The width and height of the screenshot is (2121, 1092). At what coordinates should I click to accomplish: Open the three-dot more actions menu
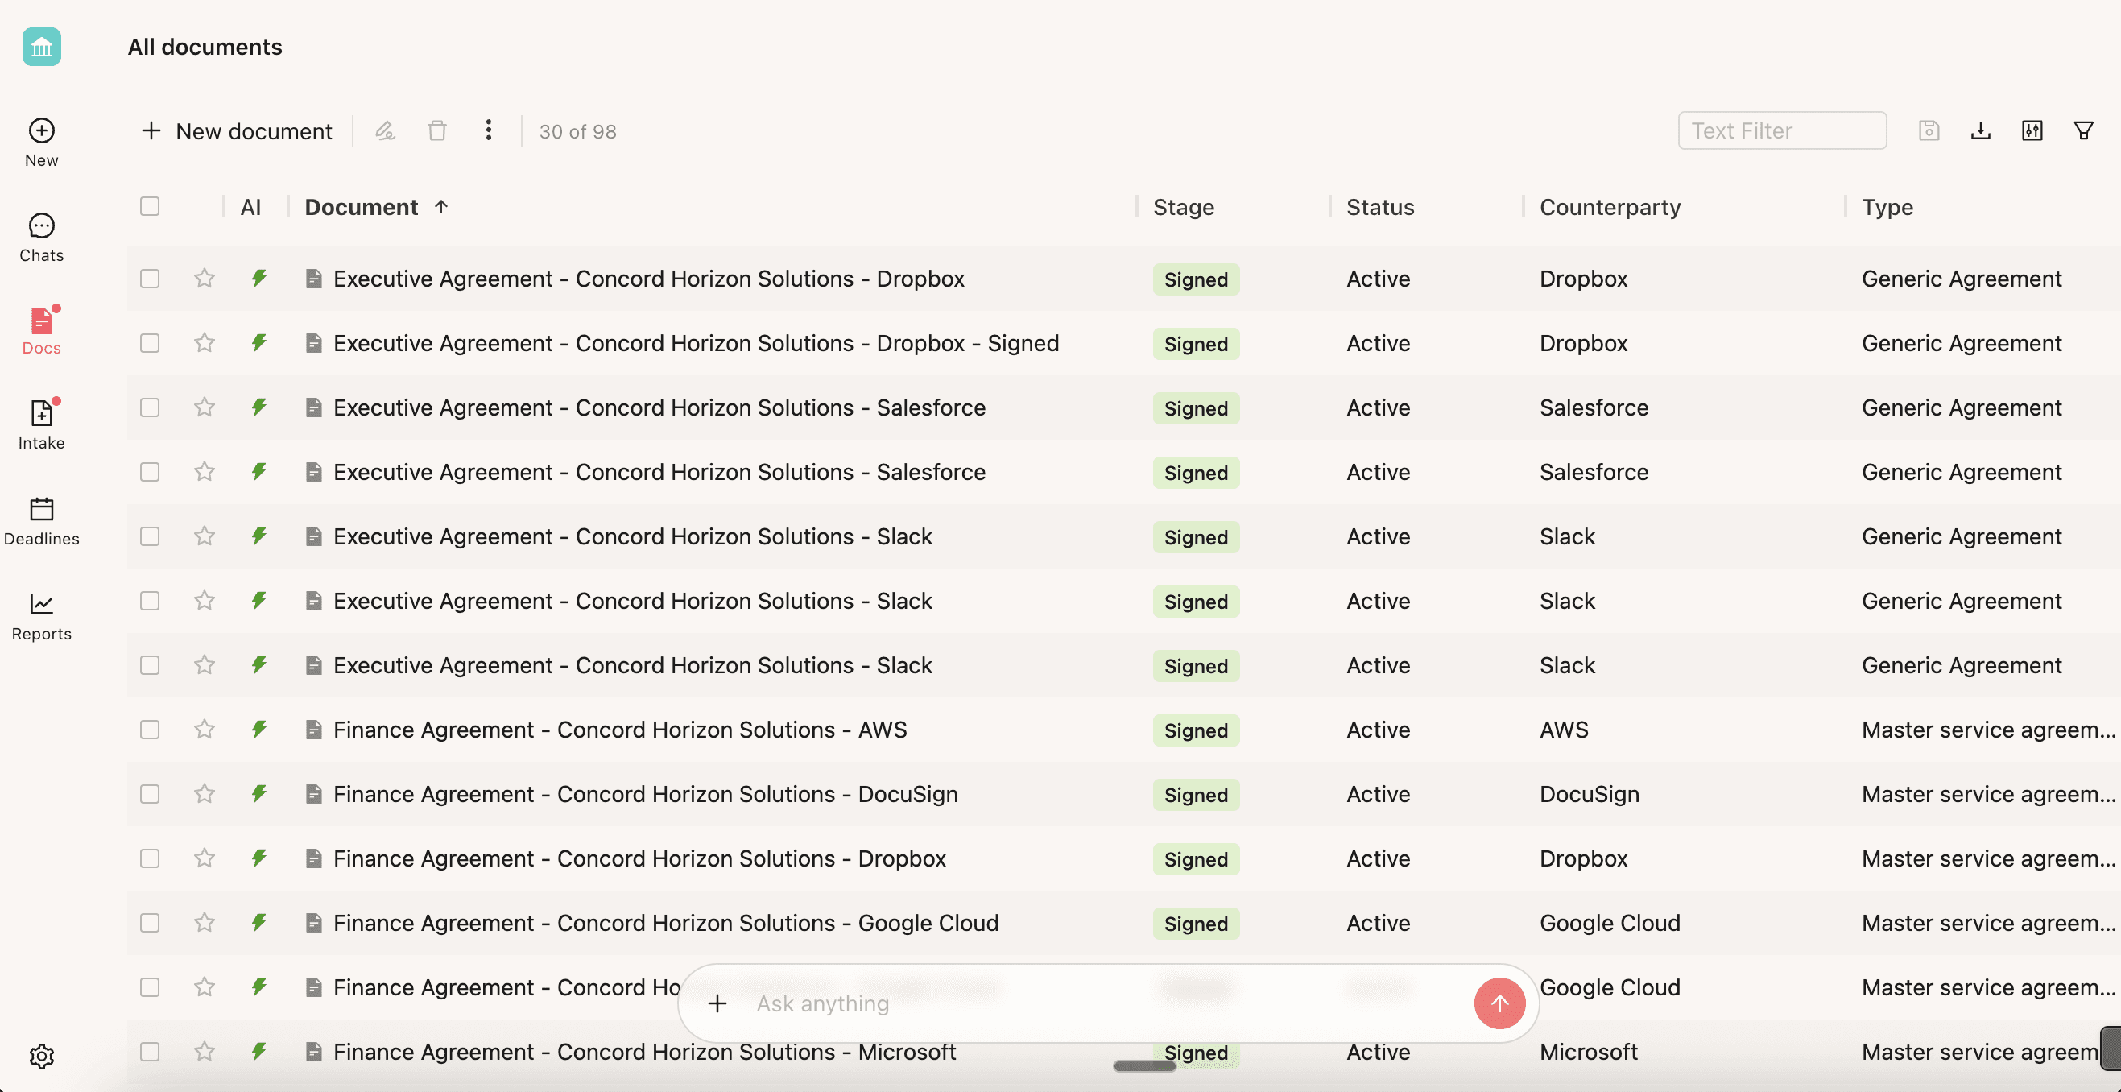pos(488,130)
